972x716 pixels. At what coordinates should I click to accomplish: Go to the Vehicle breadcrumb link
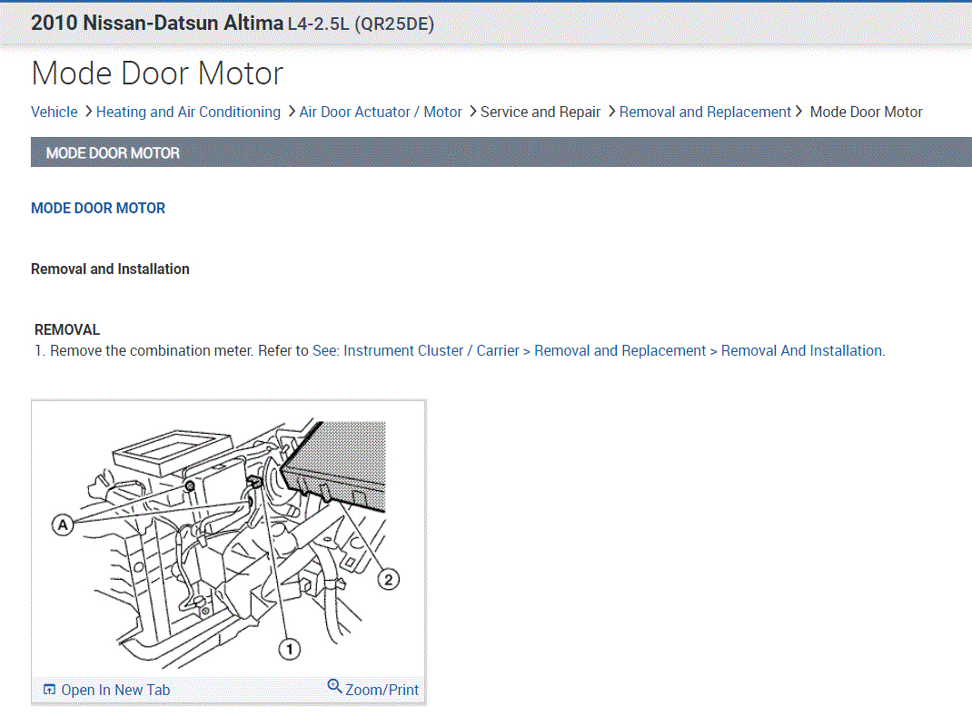pyautogui.click(x=55, y=113)
